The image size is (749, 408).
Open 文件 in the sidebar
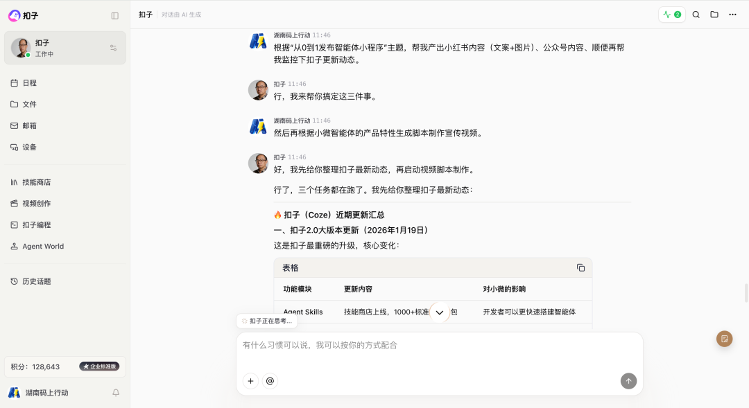[65, 104]
